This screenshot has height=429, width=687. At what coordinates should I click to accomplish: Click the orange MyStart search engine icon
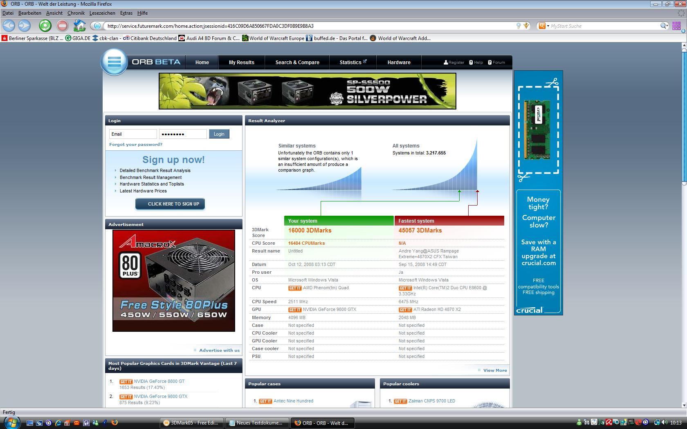(x=542, y=26)
